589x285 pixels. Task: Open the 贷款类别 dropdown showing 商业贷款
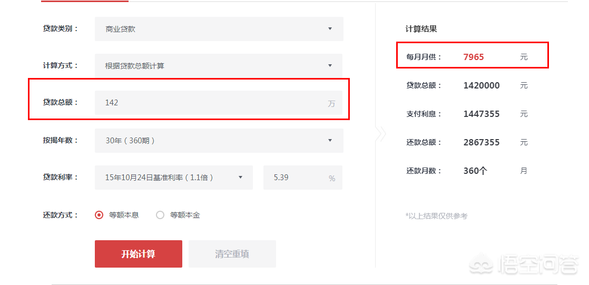pyautogui.click(x=219, y=29)
